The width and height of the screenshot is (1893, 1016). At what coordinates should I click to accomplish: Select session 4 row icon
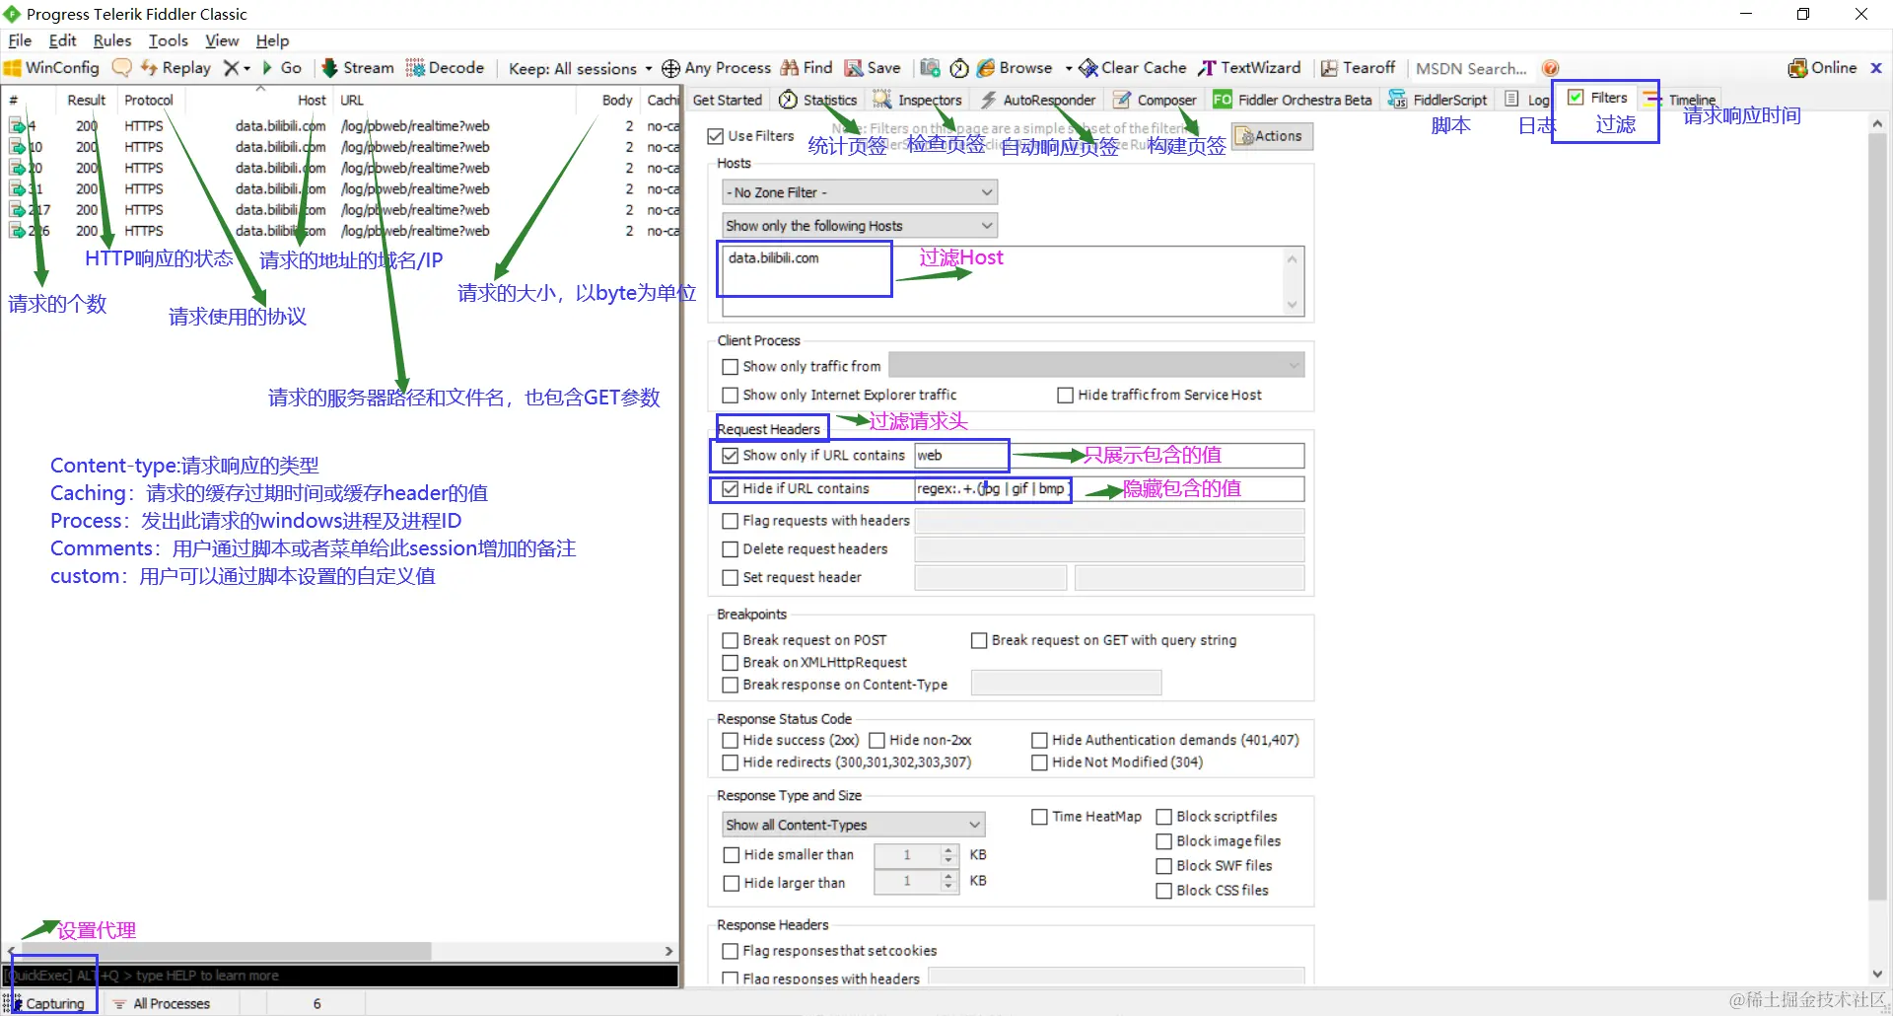click(x=17, y=126)
